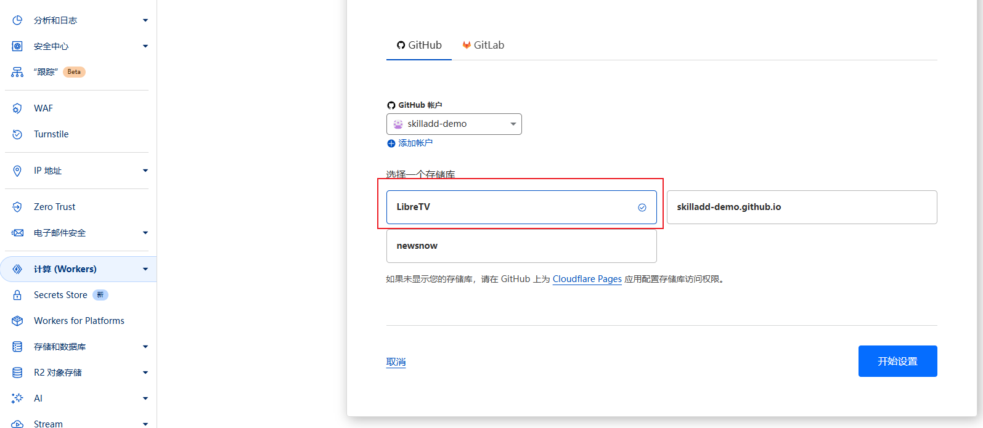
Task: Click the Secrets Store lock icon
Action: click(x=17, y=295)
